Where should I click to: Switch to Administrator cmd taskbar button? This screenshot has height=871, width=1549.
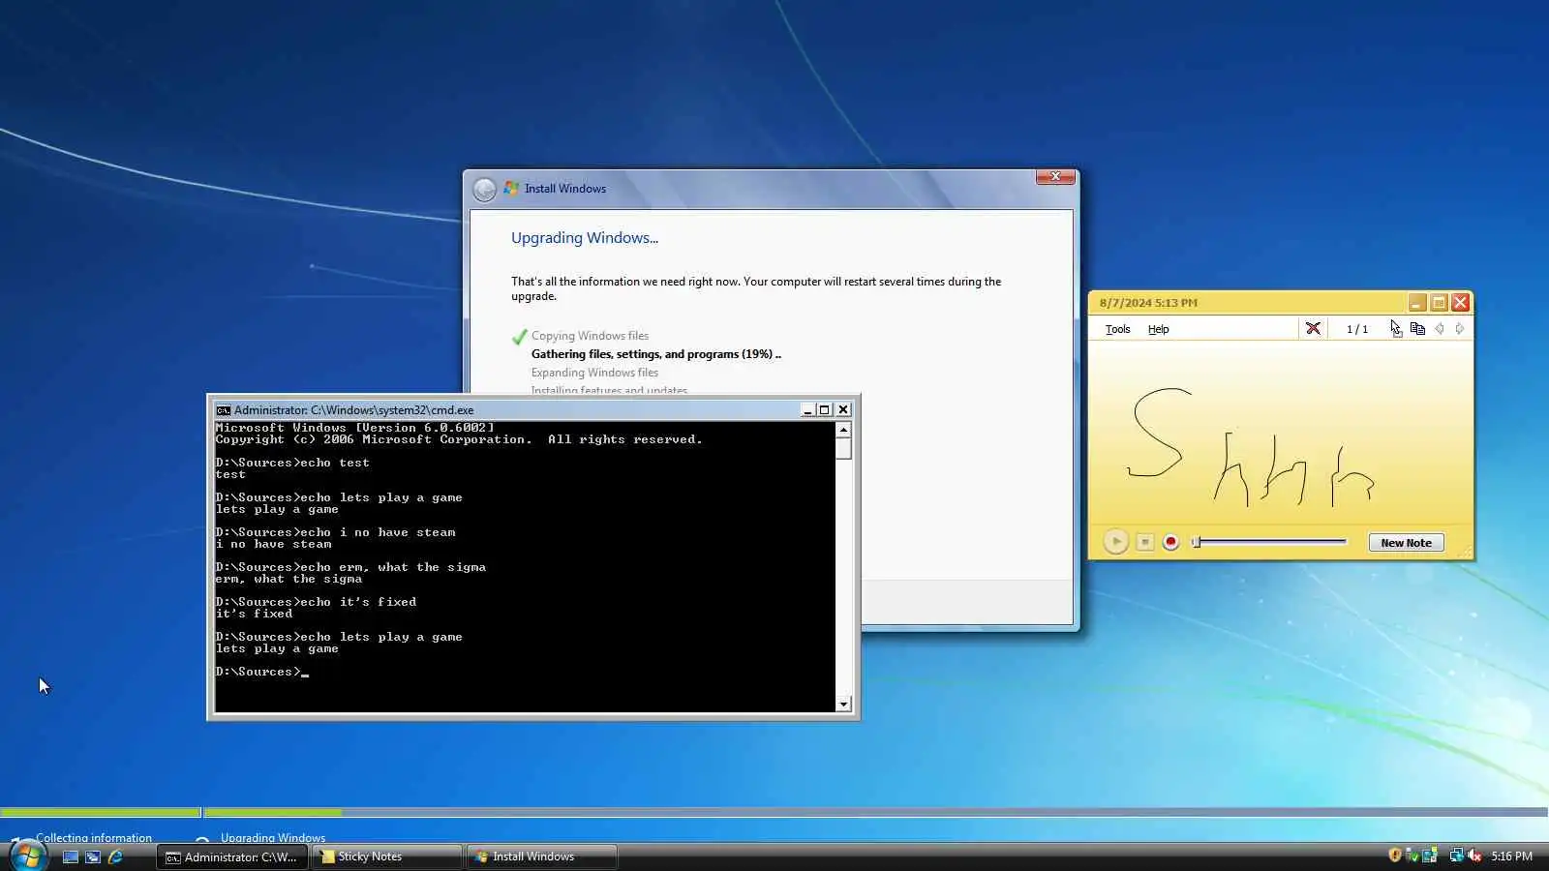(232, 856)
